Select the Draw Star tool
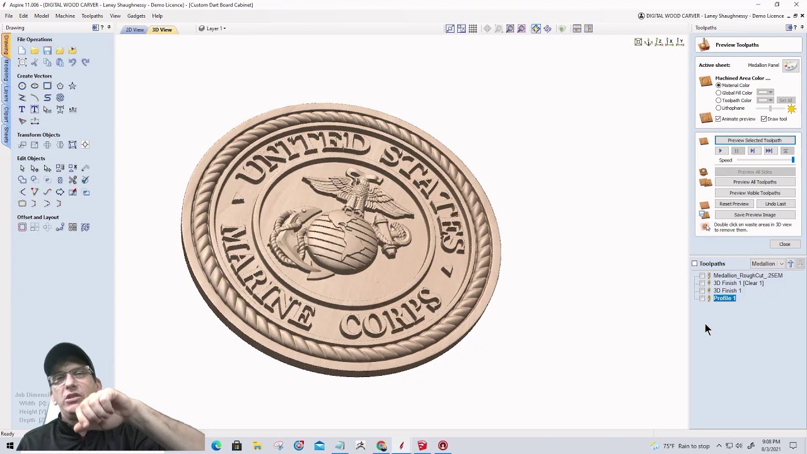This screenshot has height=454, width=807. tap(73, 86)
